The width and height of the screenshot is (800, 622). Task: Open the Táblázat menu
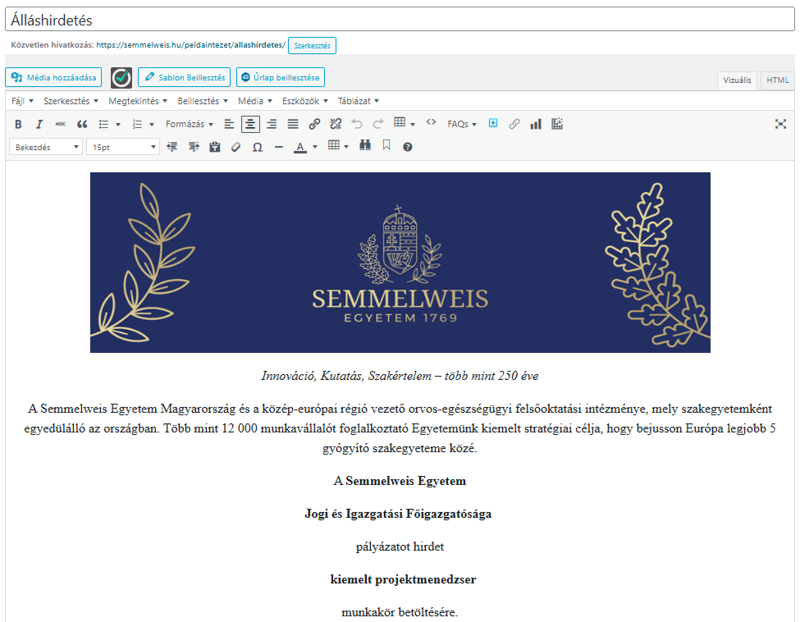tap(359, 101)
